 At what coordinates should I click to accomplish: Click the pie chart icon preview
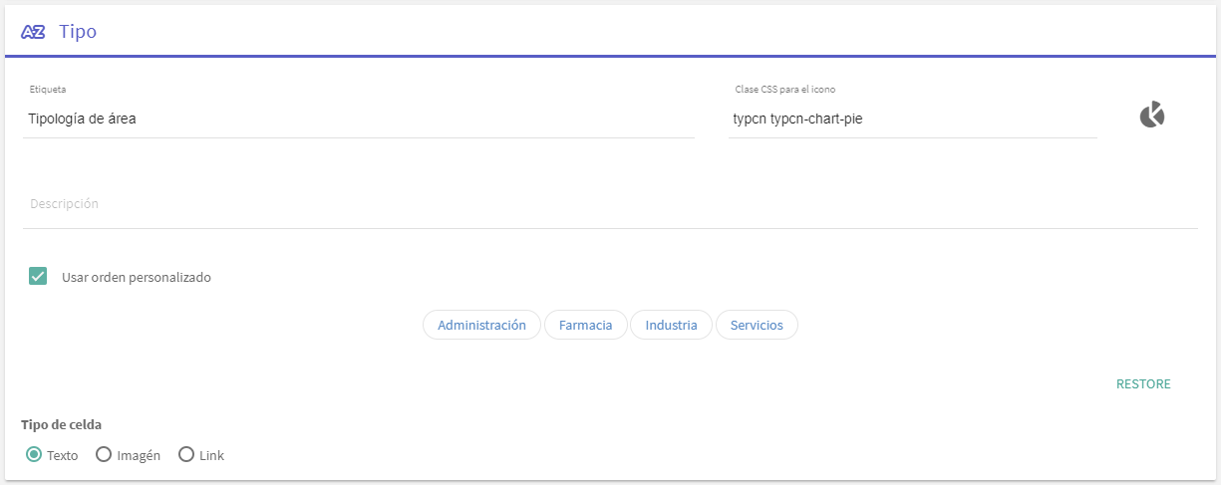tap(1151, 116)
